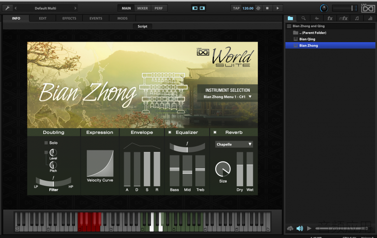Screen dimensions: 377x238
Task: Adjust the Envelope R slider
Action: 157,169
